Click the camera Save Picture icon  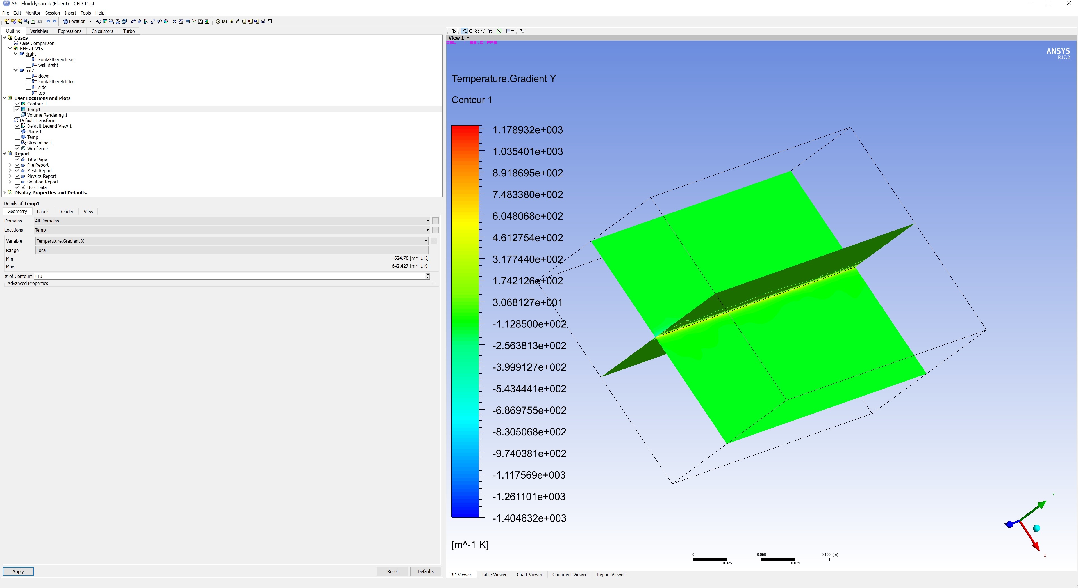pos(39,21)
